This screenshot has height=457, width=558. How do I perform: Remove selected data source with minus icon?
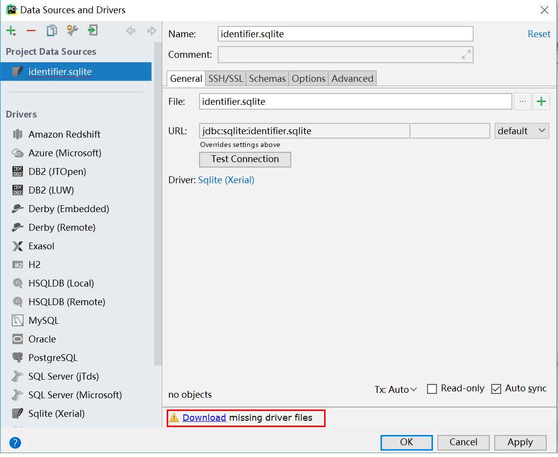click(x=31, y=31)
